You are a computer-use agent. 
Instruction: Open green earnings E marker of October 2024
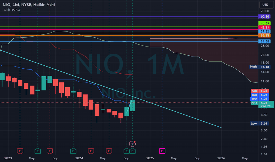tap(132, 151)
